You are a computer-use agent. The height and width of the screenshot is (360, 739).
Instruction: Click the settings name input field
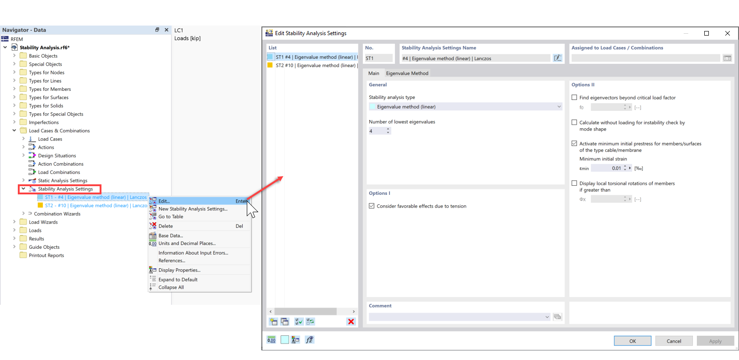coord(475,58)
